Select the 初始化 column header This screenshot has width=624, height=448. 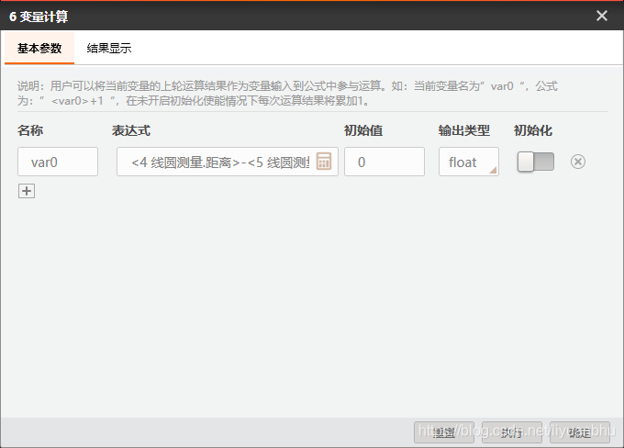click(533, 130)
